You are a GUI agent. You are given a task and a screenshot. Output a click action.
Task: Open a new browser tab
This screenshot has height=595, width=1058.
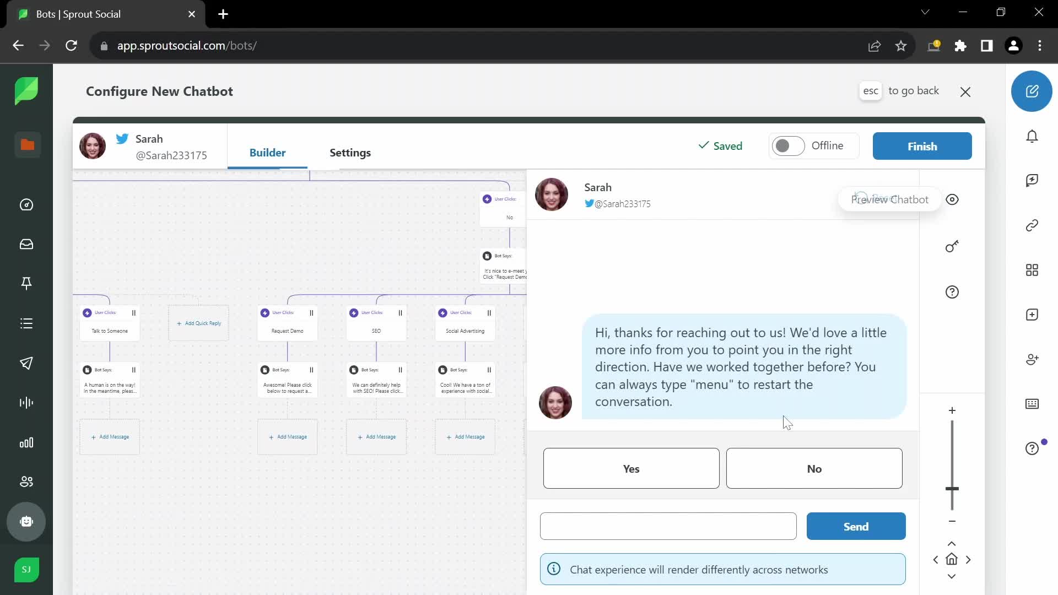click(223, 14)
